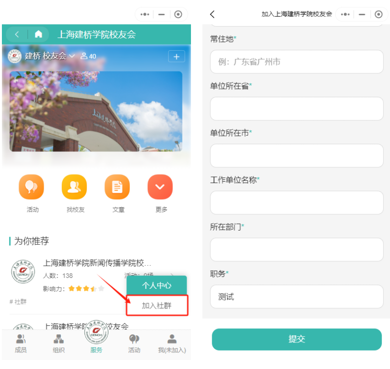Click the 建桥校友会 logo avatar
This screenshot has width=390, height=369.
[x=14, y=56]
